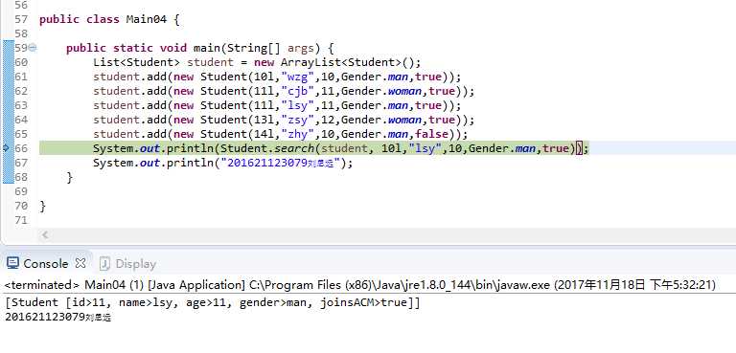Screen dimensions: 736x353
Task: Click line adding Student "zhy"
Action: click(281, 134)
